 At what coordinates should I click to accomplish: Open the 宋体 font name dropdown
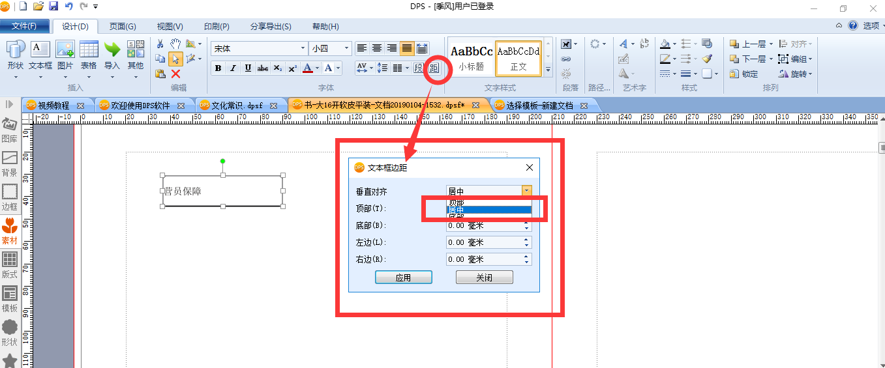coord(303,48)
